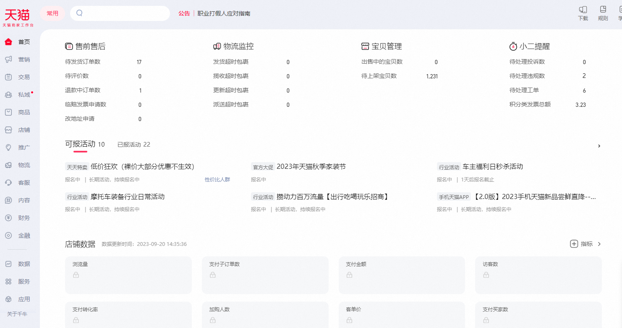
Task: Select the 客单价 data card
Action: click(x=402, y=315)
